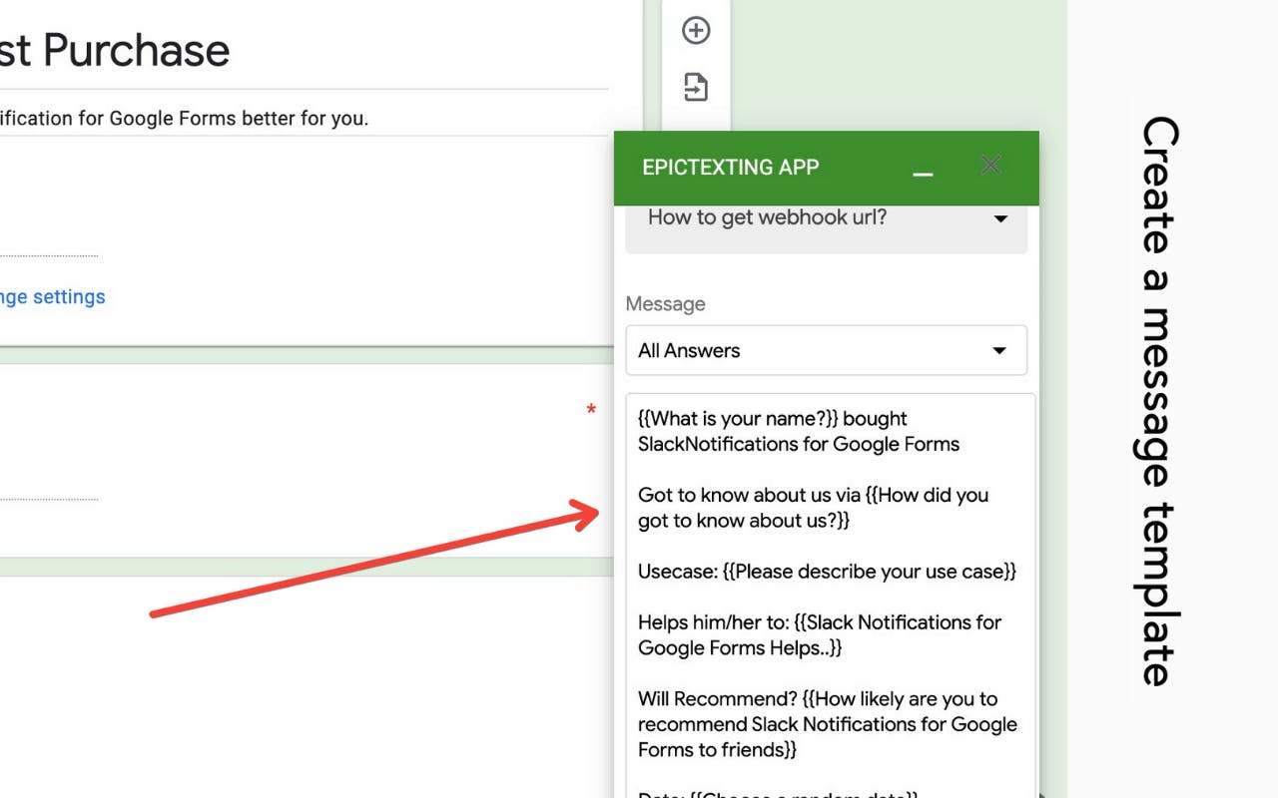This screenshot has width=1278, height=798.
Task: Click the '{{What is your name?}} bought' template line
Action: 773,419
